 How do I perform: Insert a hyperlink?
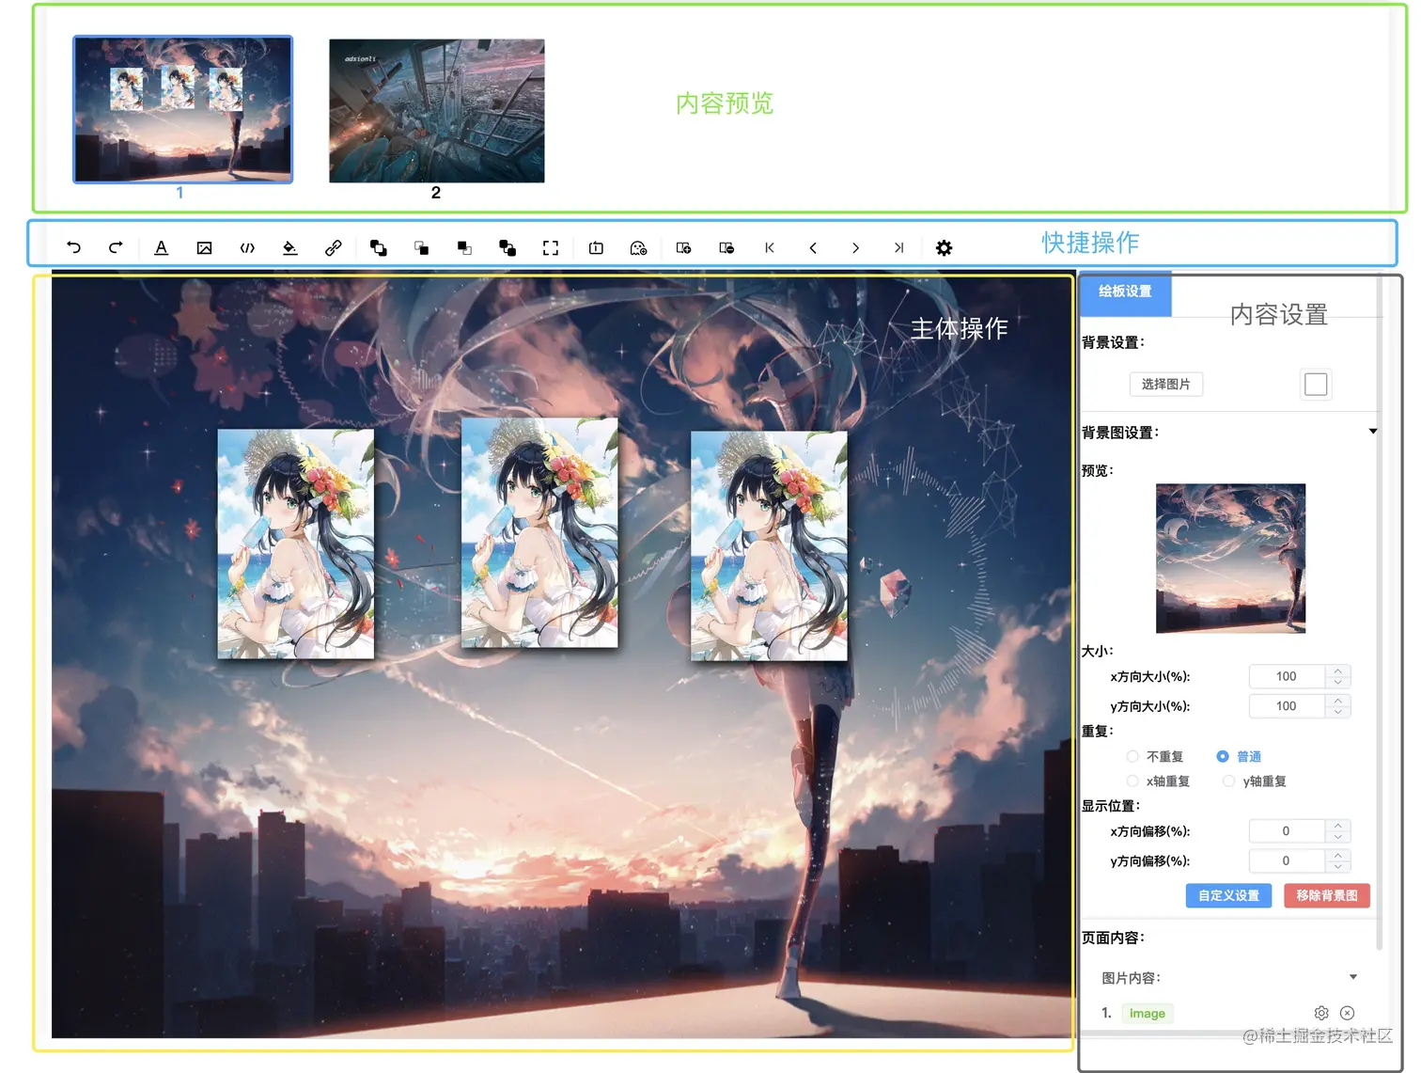tap(332, 247)
